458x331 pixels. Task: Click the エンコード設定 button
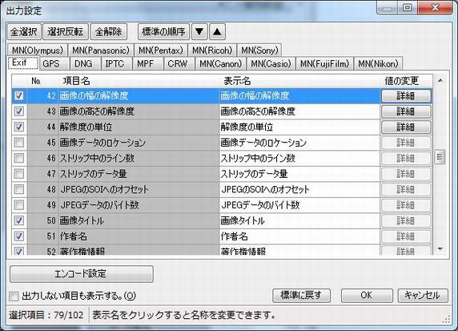[x=82, y=274]
